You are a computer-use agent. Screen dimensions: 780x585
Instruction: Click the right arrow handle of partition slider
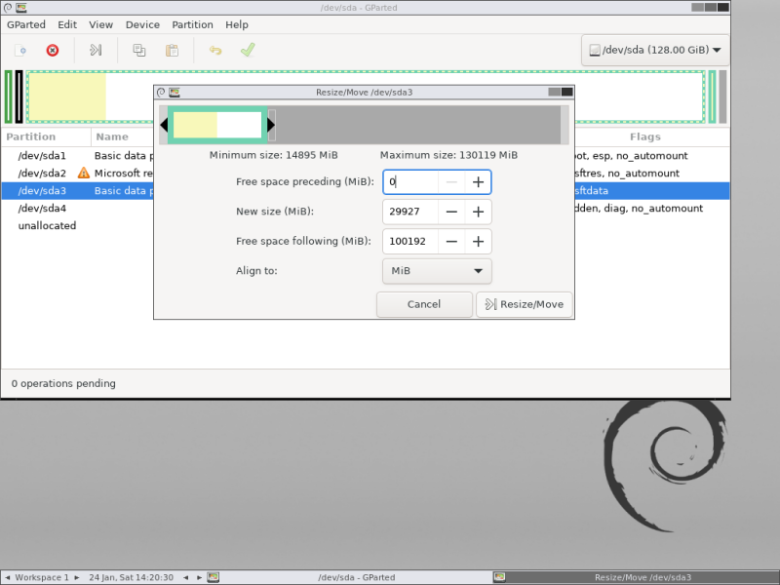coord(271,125)
